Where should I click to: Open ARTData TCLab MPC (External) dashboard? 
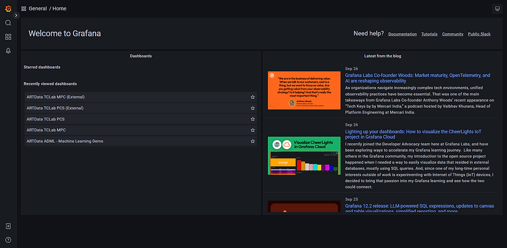point(141,97)
